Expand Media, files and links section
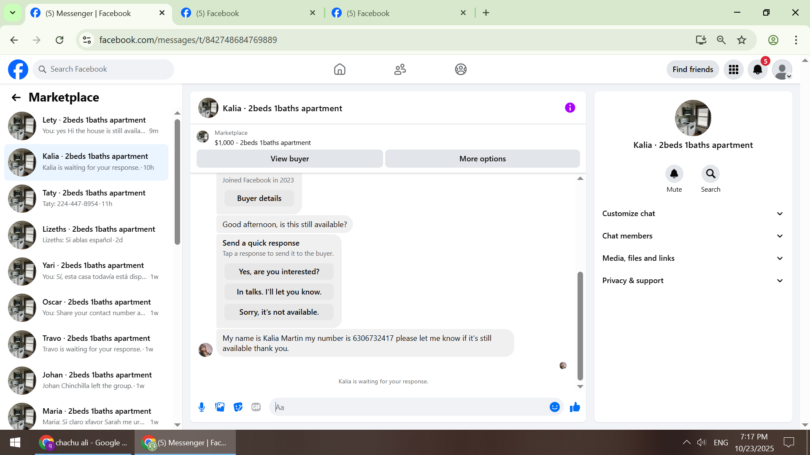 [693, 258]
